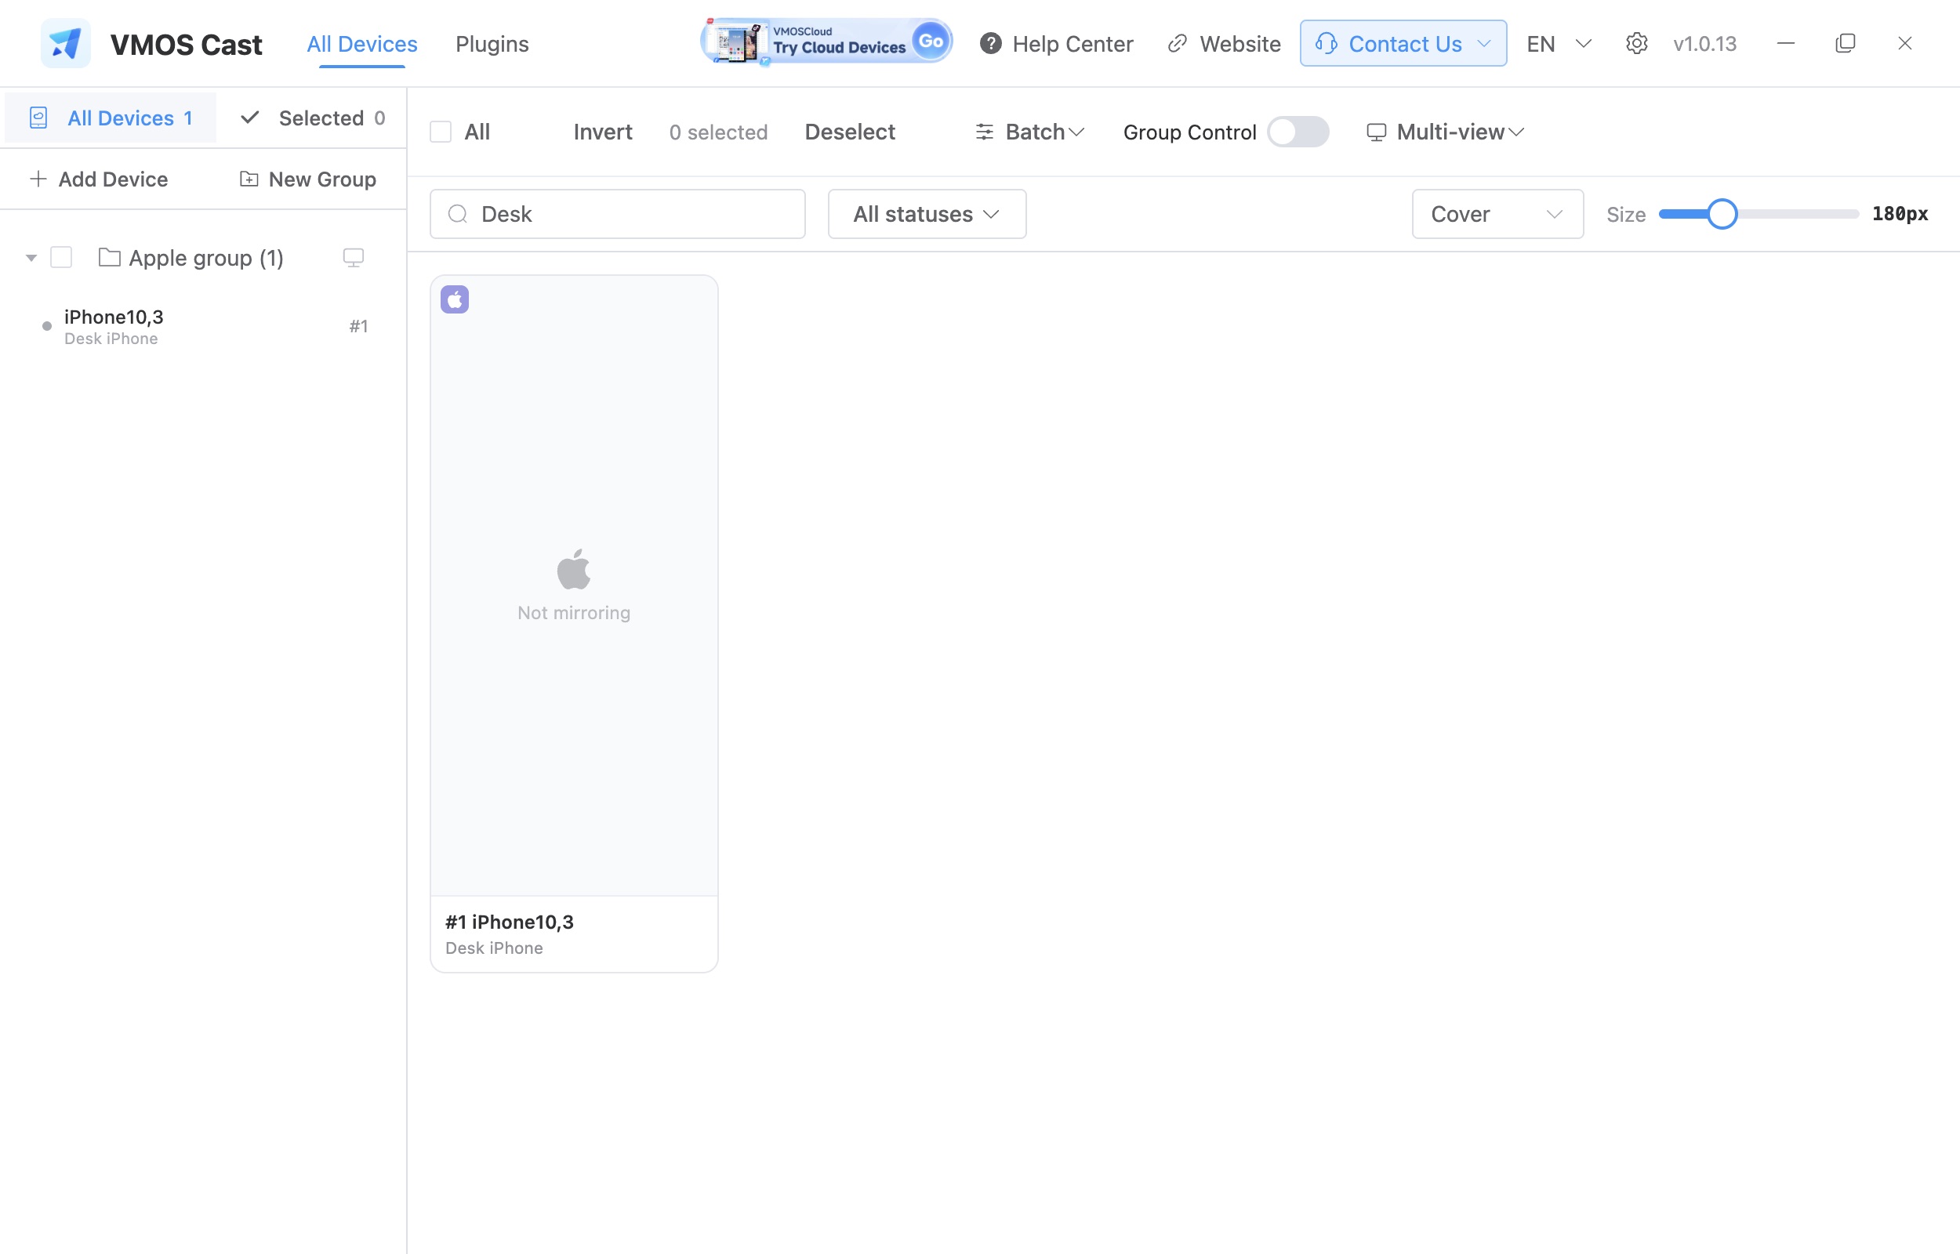
Task: Switch to the All Devices top tab
Action: (361, 44)
